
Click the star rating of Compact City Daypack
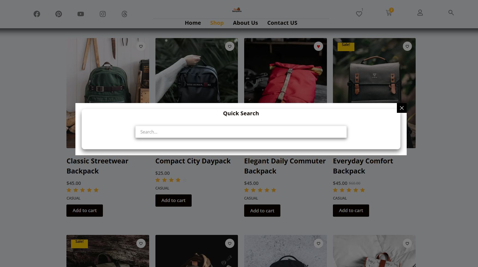(x=171, y=180)
